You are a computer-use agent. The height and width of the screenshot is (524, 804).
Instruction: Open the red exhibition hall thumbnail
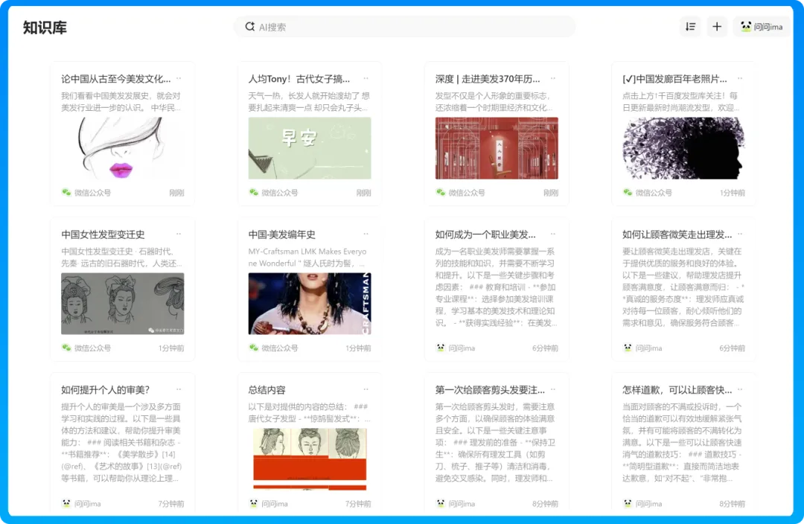point(497,148)
